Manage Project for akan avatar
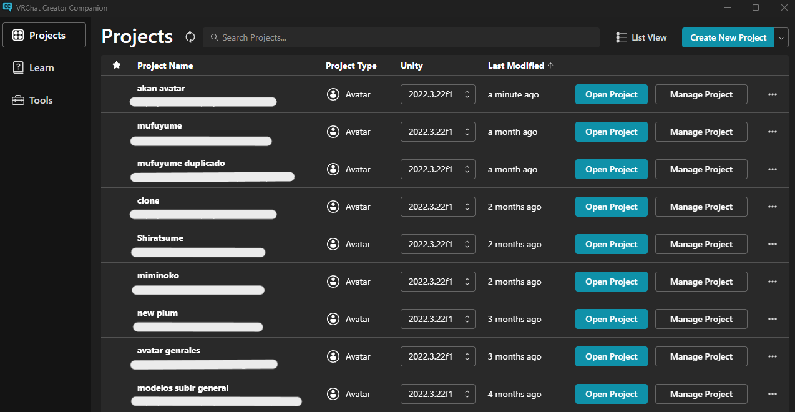The image size is (795, 412). (701, 94)
